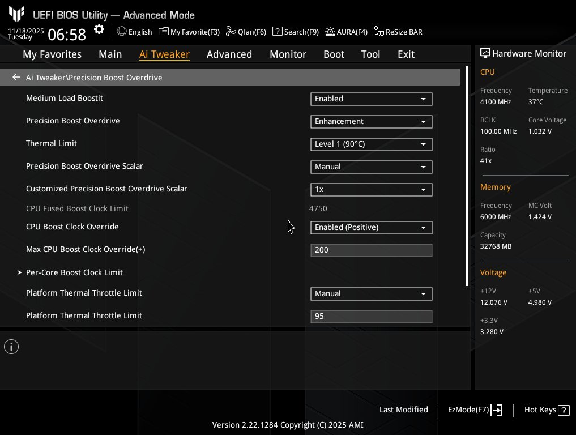This screenshot has width=576, height=435.
Task: Open the Tool tab
Action: (370, 54)
